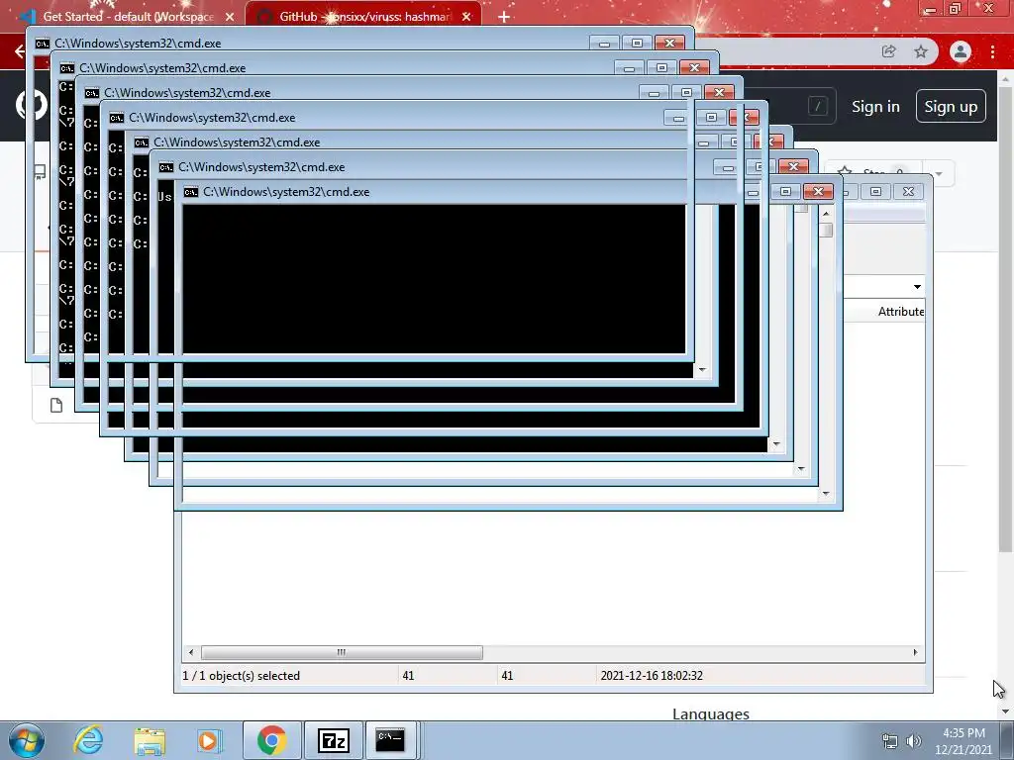
Task: Click the 2021-12-16 18:02:32 status bar date
Action: [x=652, y=675]
